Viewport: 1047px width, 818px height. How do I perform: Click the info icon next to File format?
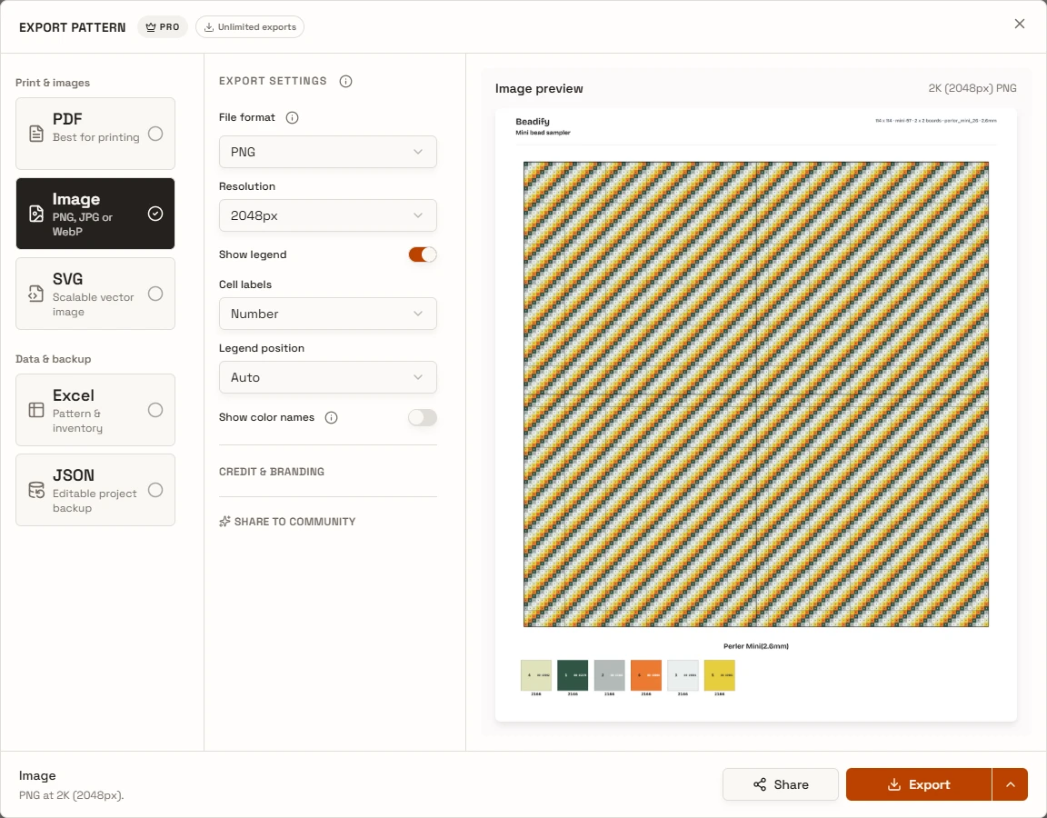click(292, 117)
